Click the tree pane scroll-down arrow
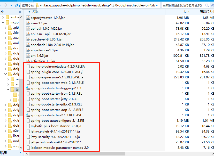This screenshot has height=156, width=214. coord(21,147)
